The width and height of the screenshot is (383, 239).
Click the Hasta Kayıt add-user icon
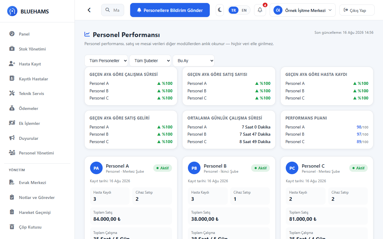[12, 64]
